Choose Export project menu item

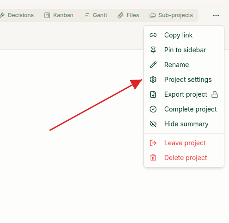pyautogui.click(x=184, y=94)
